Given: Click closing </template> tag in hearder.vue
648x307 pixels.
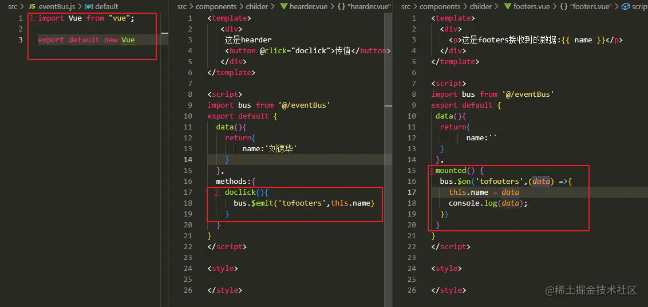Looking at the screenshot, I should (231, 72).
